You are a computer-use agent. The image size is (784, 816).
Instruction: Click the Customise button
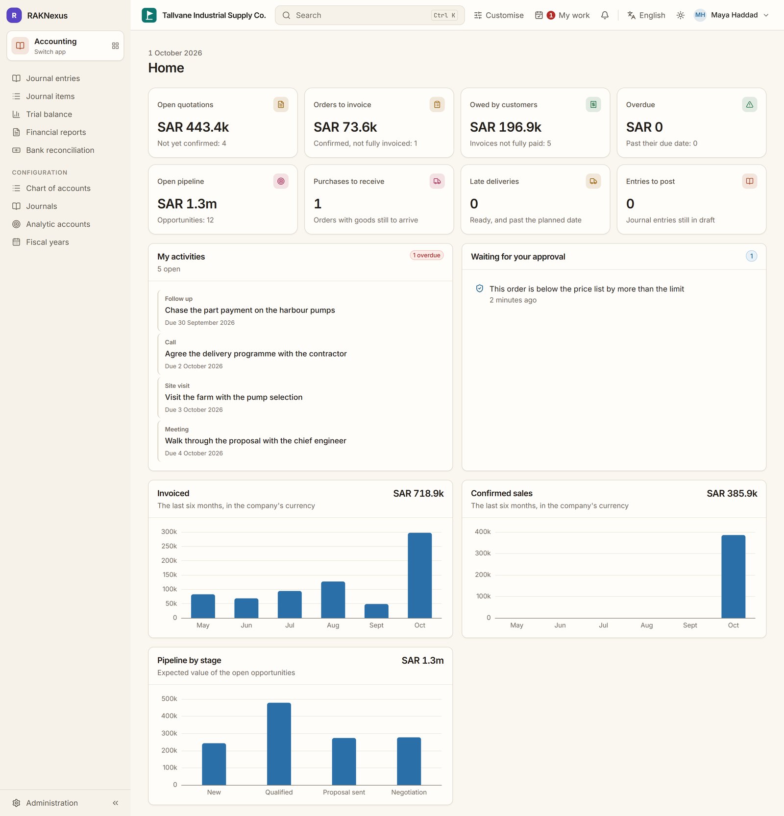tap(499, 15)
